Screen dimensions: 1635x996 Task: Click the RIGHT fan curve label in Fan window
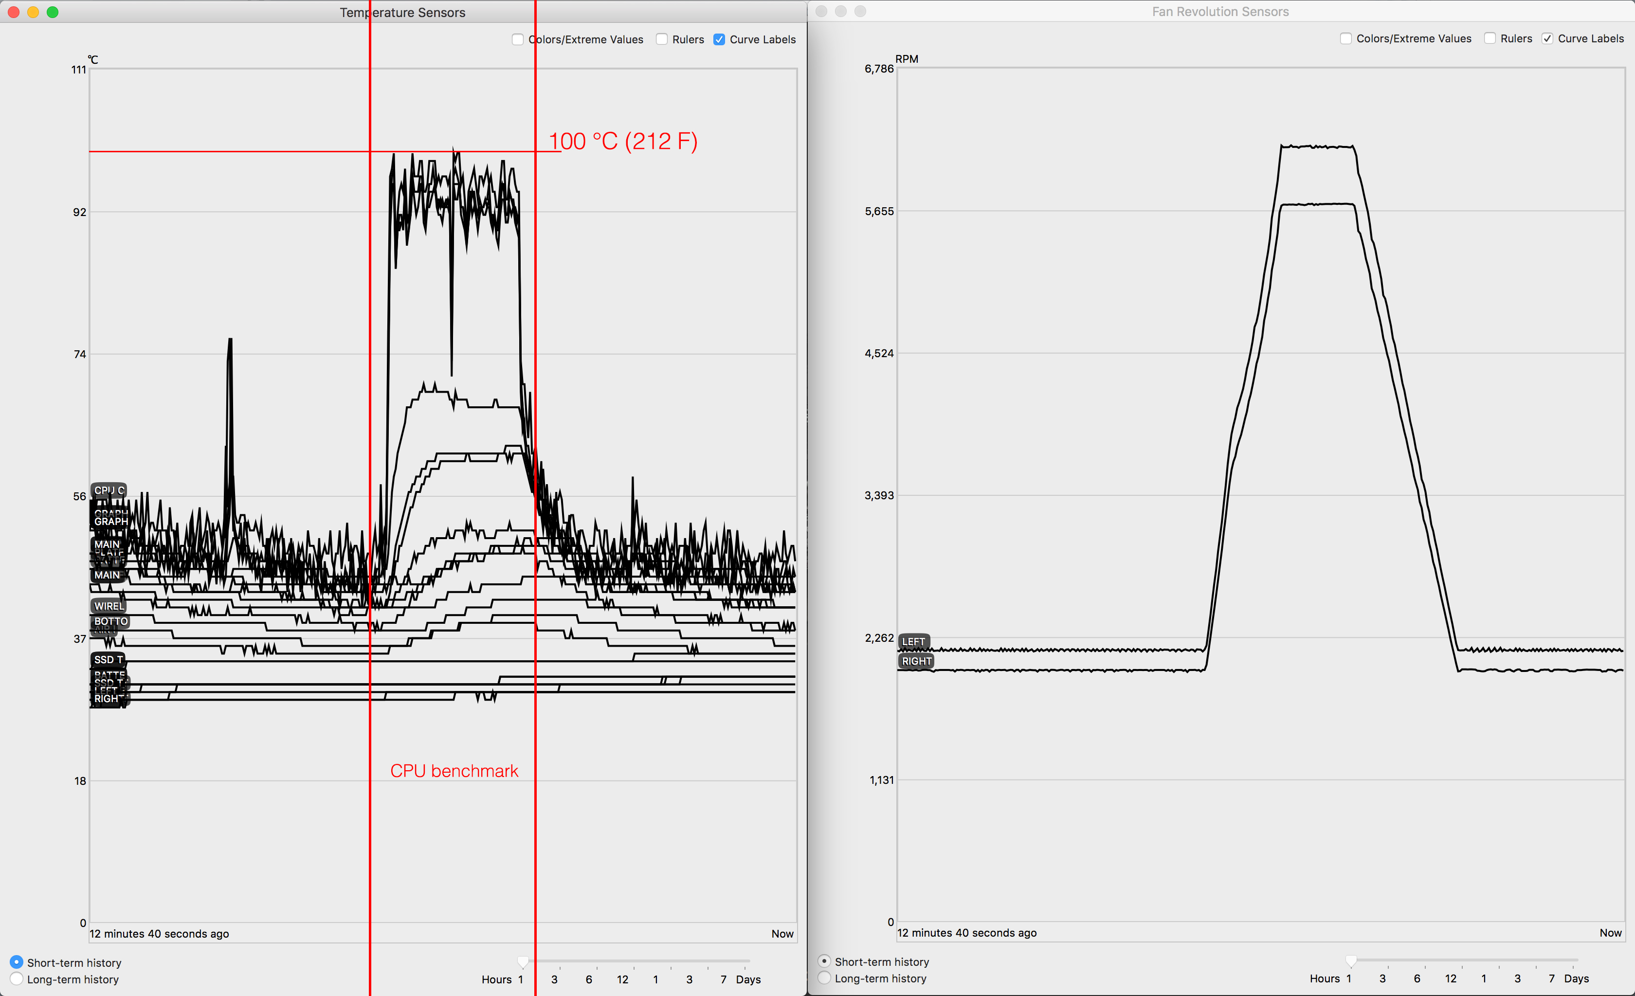[x=916, y=661]
